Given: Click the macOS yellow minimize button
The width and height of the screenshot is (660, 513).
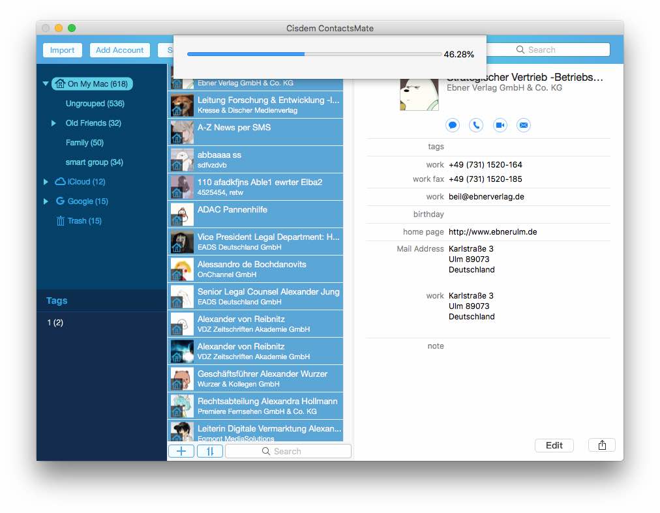Looking at the screenshot, I should [59, 28].
